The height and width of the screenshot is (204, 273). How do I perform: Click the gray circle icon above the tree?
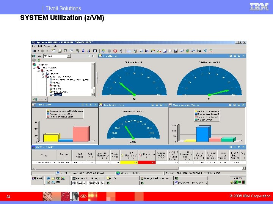34,60
